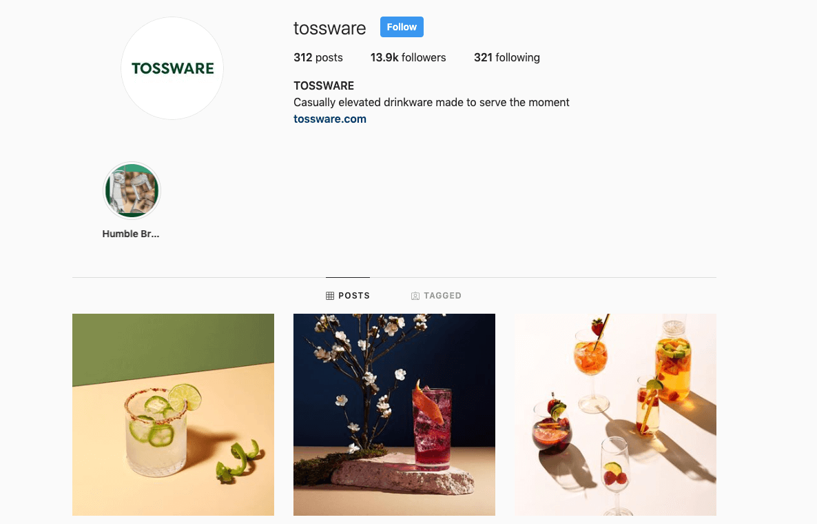Switch to the Tagged tab

[x=436, y=296]
